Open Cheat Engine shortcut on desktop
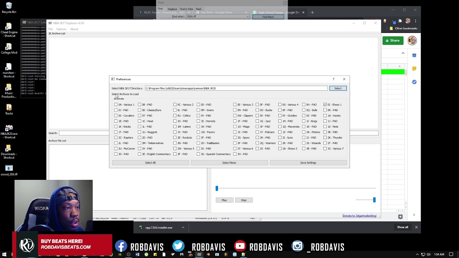Screen dimensions: 459x258 coord(9,30)
